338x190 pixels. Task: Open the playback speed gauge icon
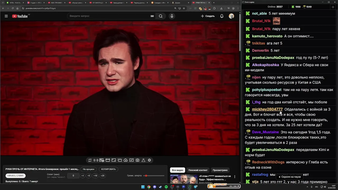[126, 160]
